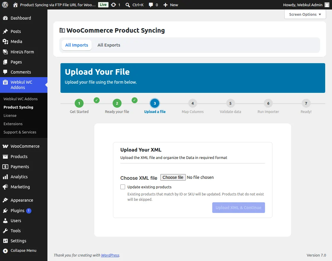Click the Webkul WC Addons bag icon
Image resolution: width=332 pixels, height=261 pixels.
(5, 82)
